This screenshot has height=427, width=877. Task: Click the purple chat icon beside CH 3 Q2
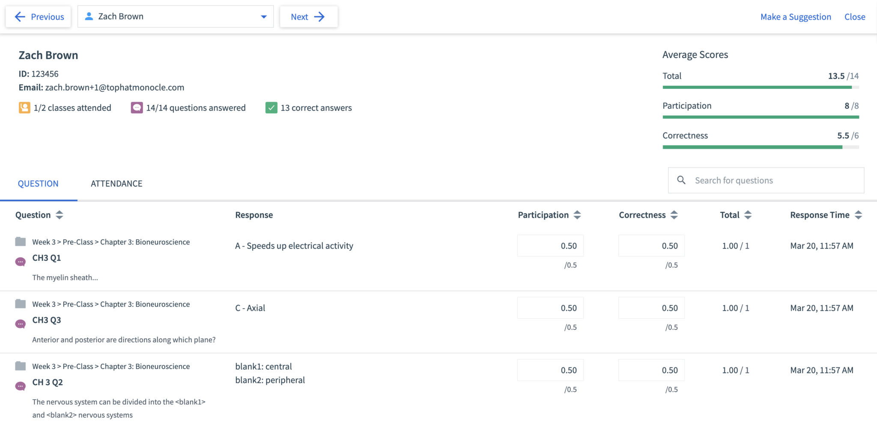click(21, 386)
